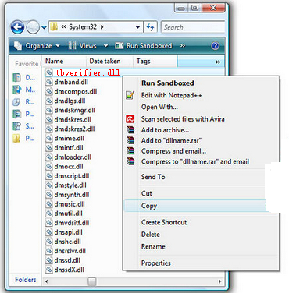Click the Refresh button beside address bar
The width and height of the screenshot is (289, 293).
150,27
